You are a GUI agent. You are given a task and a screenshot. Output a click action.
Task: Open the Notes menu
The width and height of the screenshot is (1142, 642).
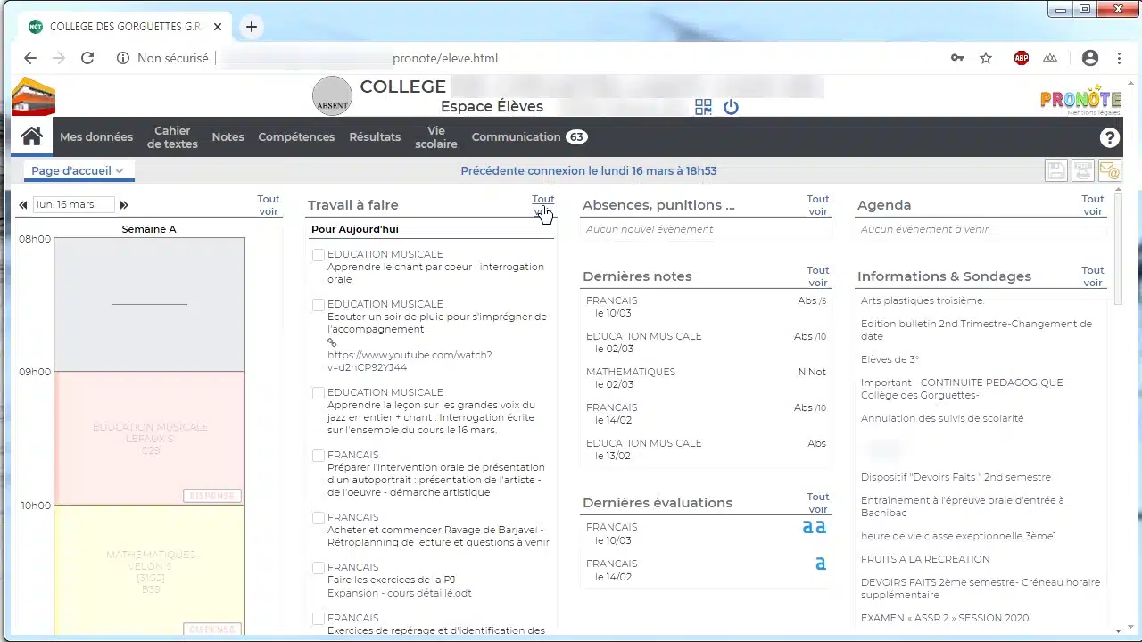tap(228, 137)
